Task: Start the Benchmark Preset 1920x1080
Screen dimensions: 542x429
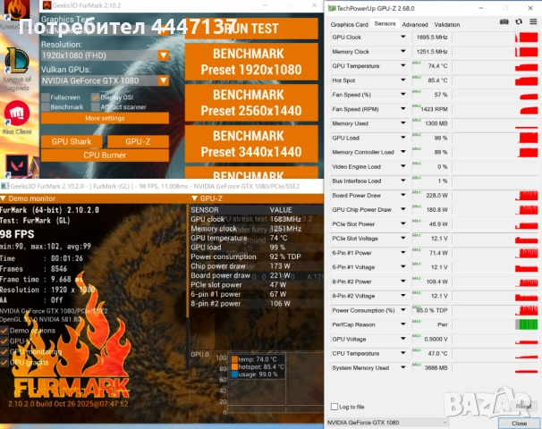Action: 251,62
